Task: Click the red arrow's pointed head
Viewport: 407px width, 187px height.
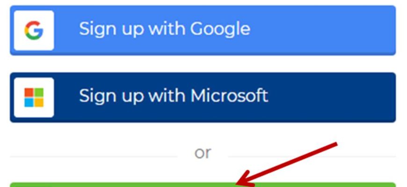Action: coord(240,181)
